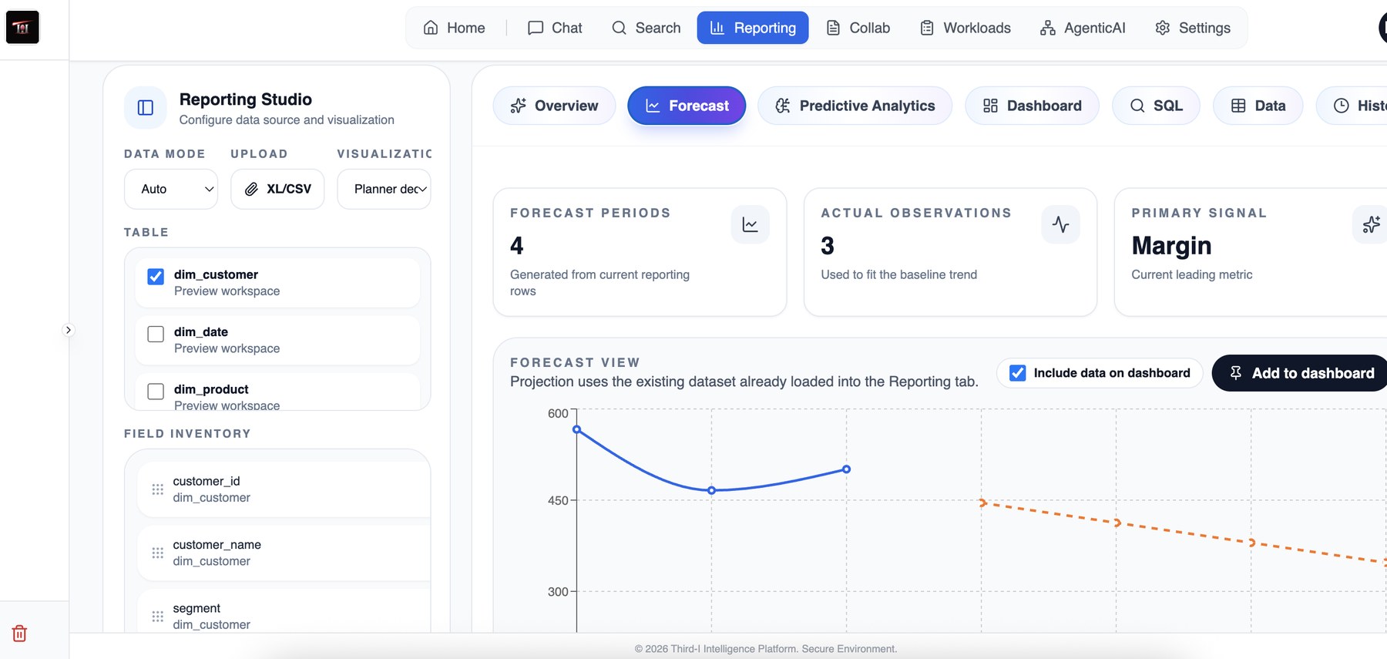Click the Reporting Studio panel icon
The height and width of the screenshot is (659, 1387).
pyautogui.click(x=146, y=108)
